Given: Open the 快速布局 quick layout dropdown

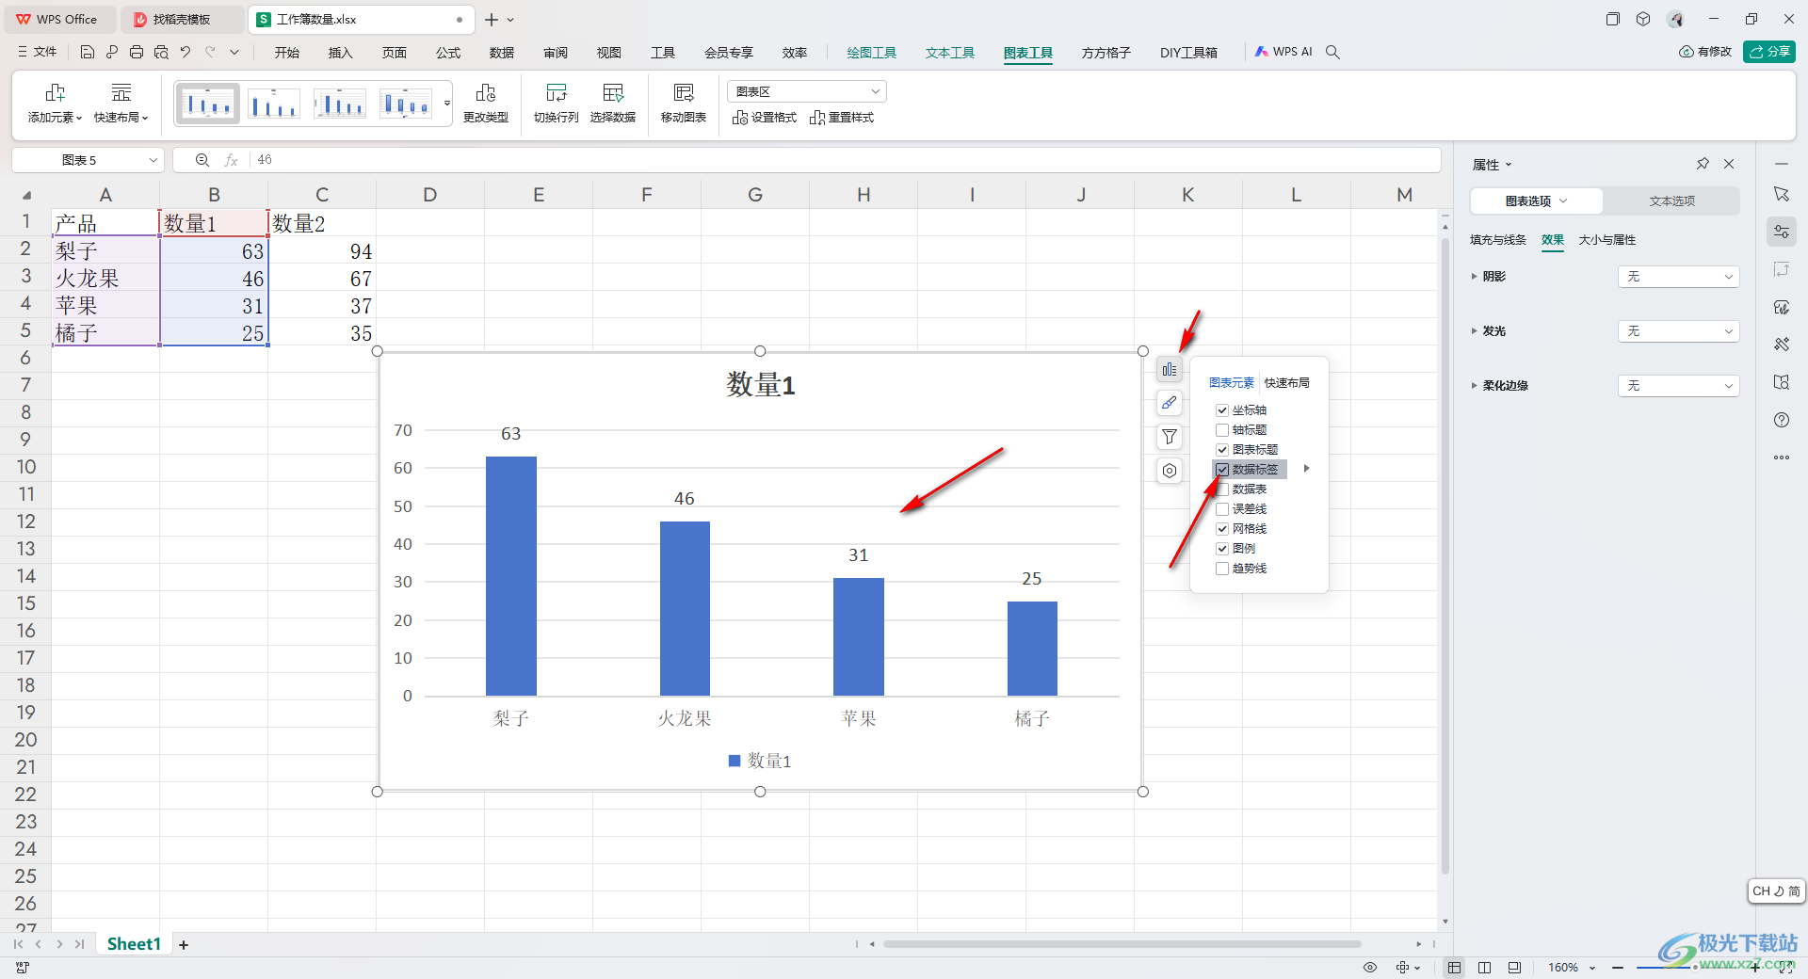Looking at the screenshot, I should (x=121, y=104).
